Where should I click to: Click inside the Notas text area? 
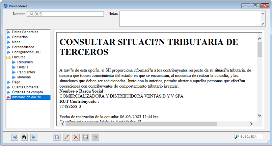tap(190, 19)
